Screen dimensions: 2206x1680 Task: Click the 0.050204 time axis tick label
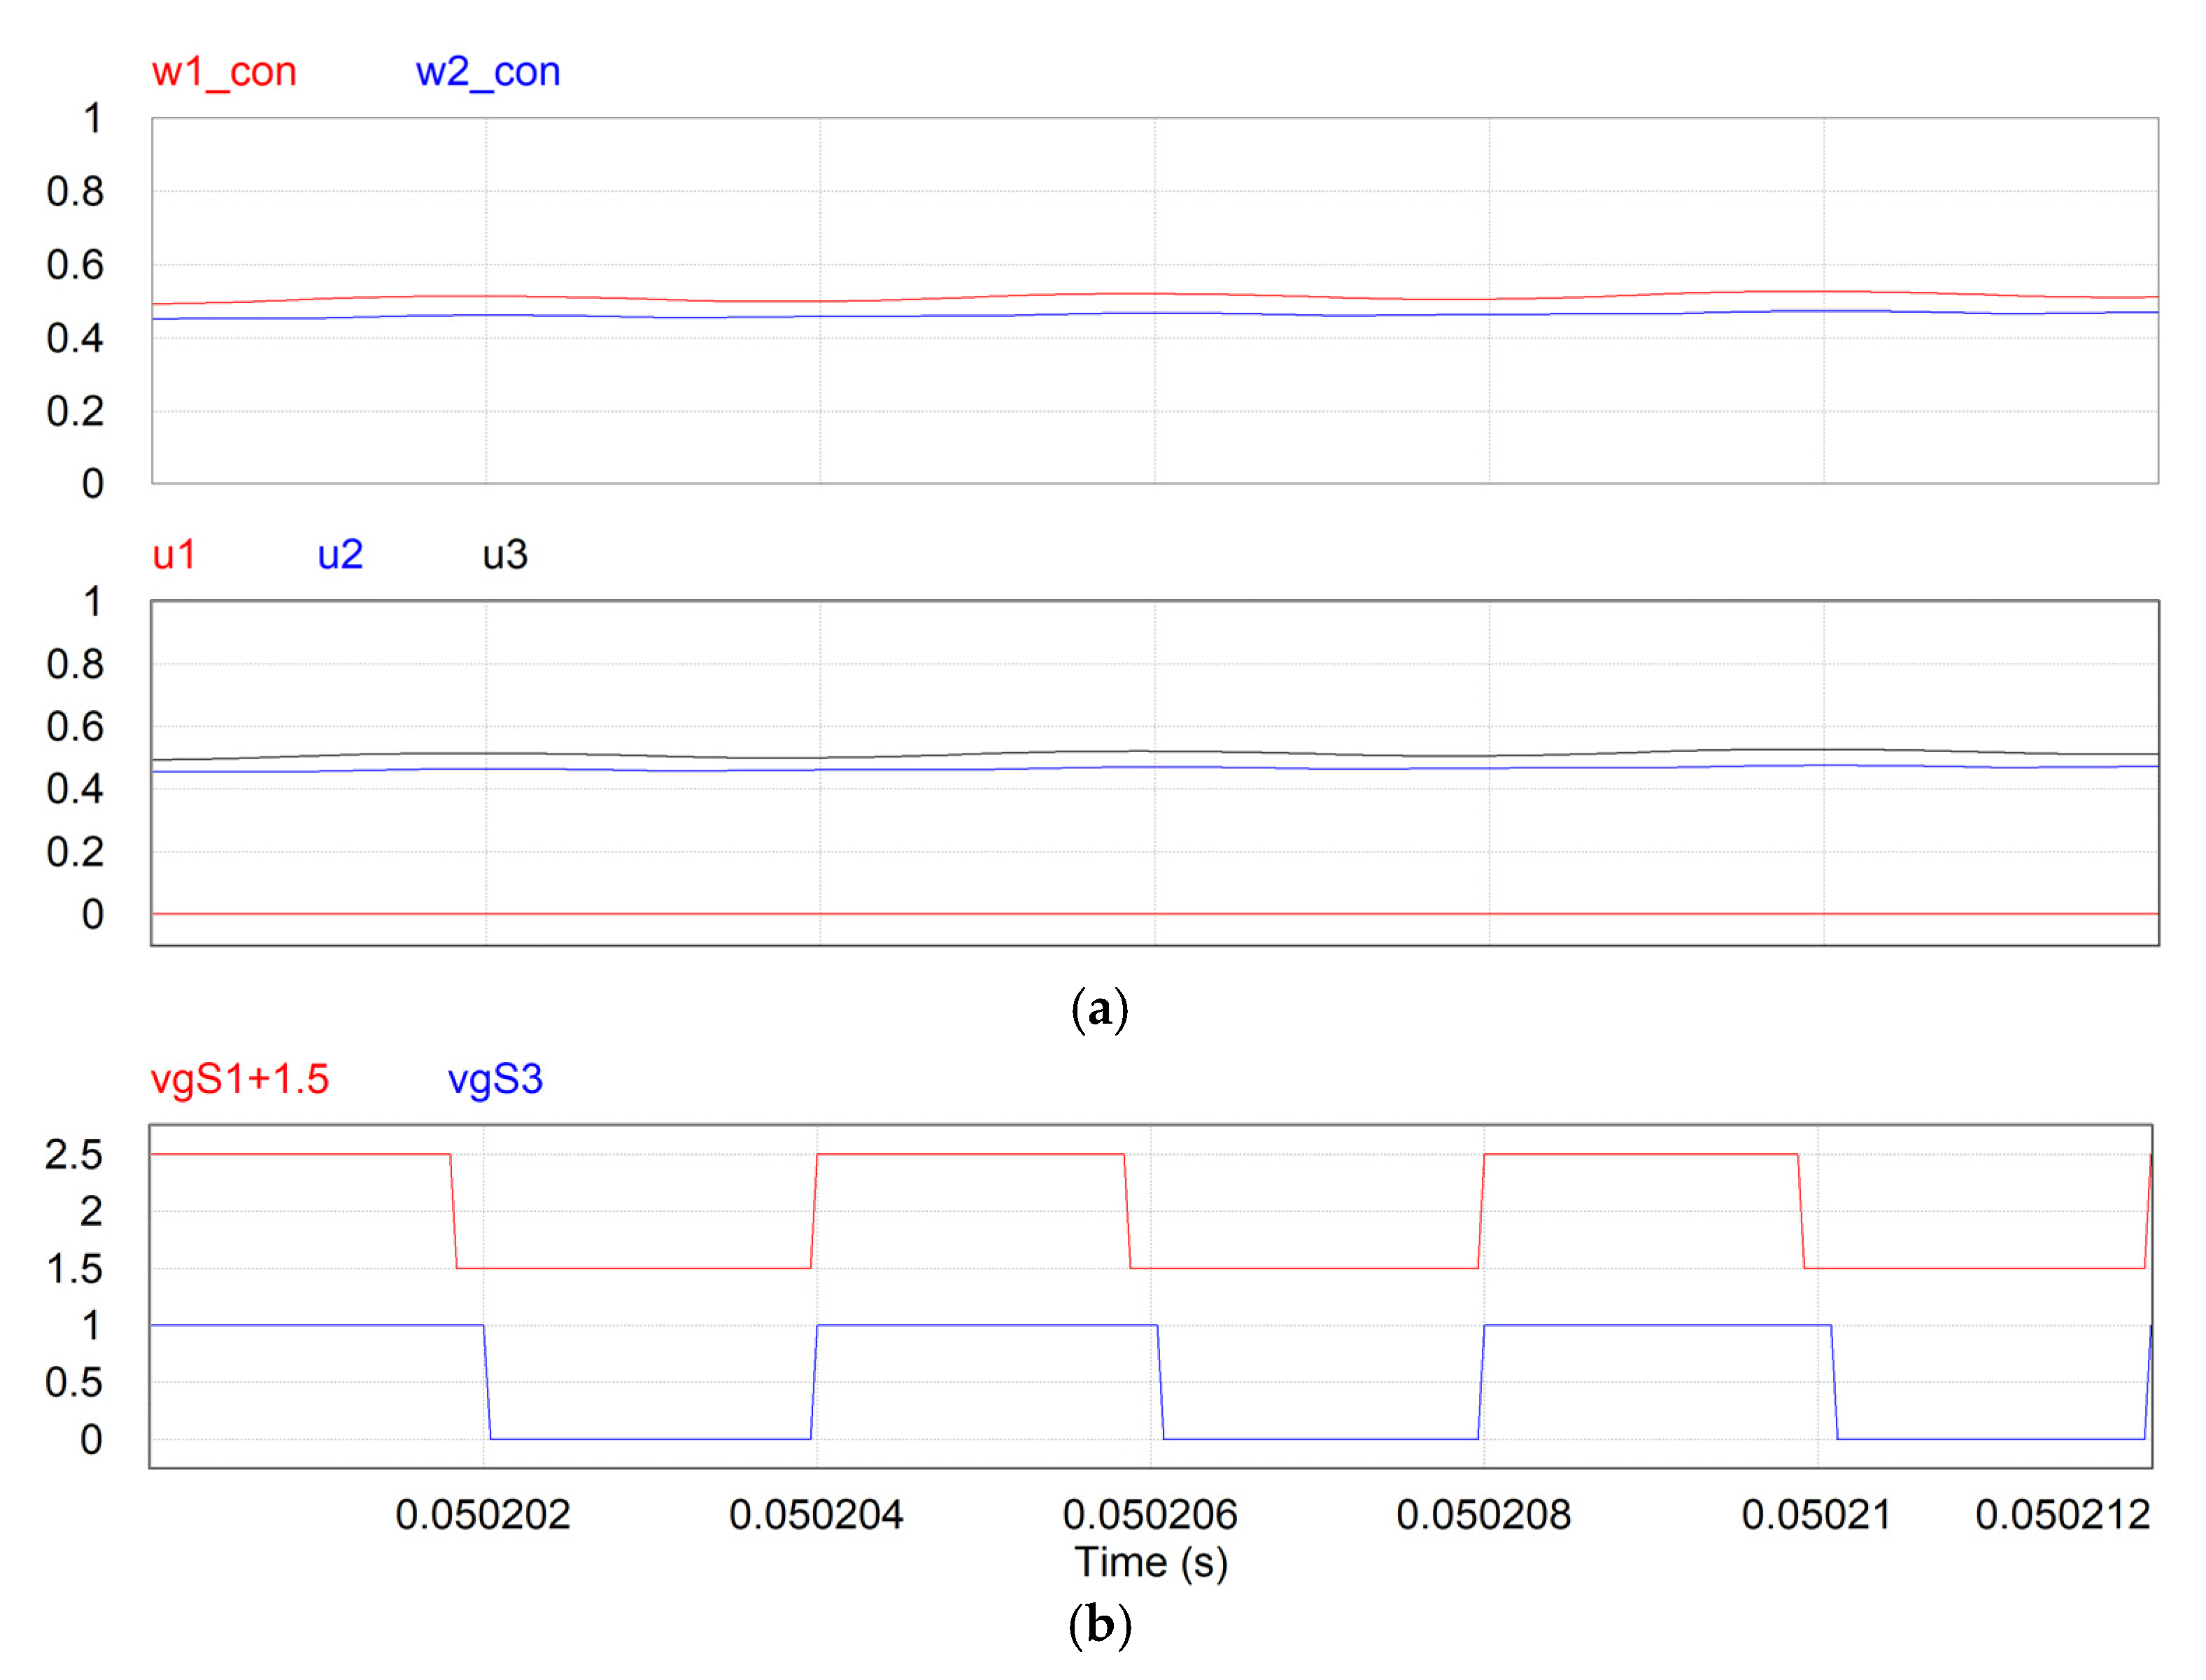[x=816, y=1515]
